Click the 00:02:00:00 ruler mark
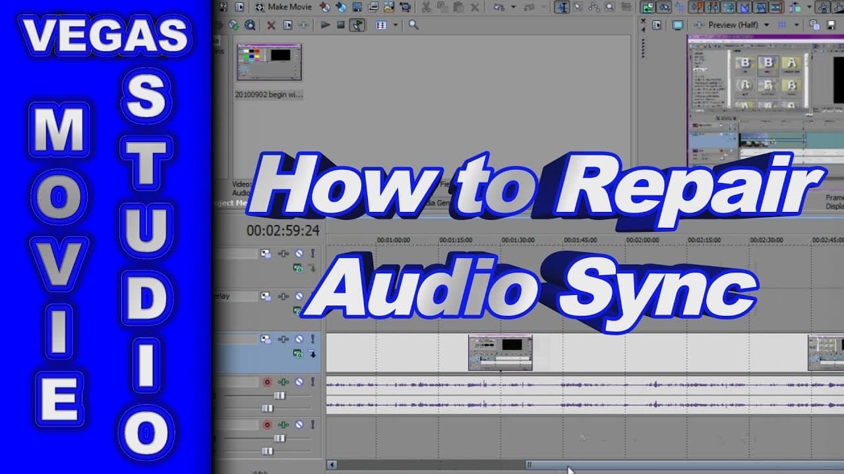The width and height of the screenshot is (844, 474). coord(643,240)
